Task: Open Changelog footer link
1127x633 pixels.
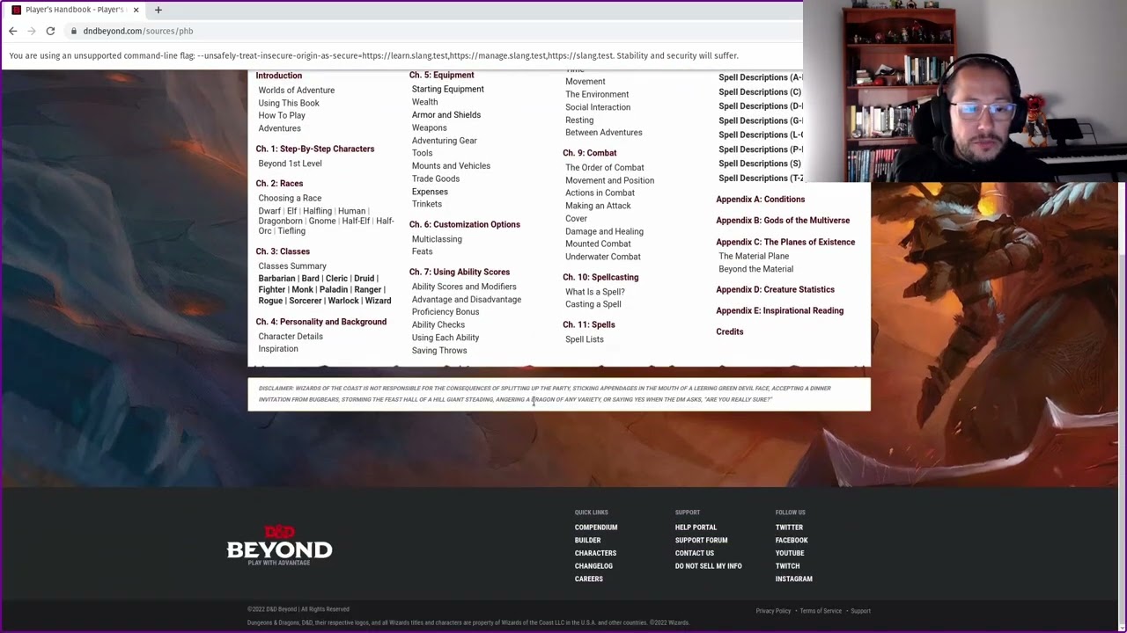Action: [x=593, y=566]
